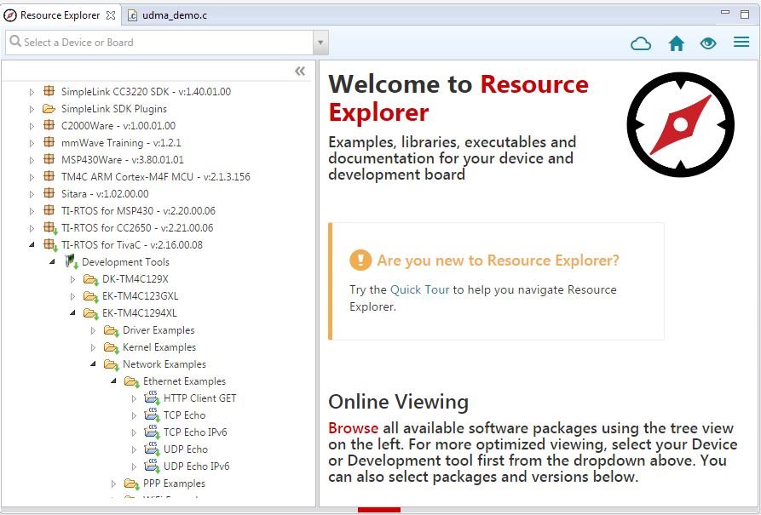Screen dimensions: 761x515
Task: Close the Resource Explorer tab
Action: [x=111, y=15]
